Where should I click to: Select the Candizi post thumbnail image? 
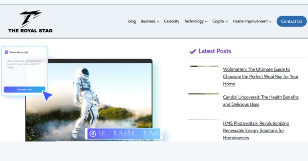tap(203, 94)
